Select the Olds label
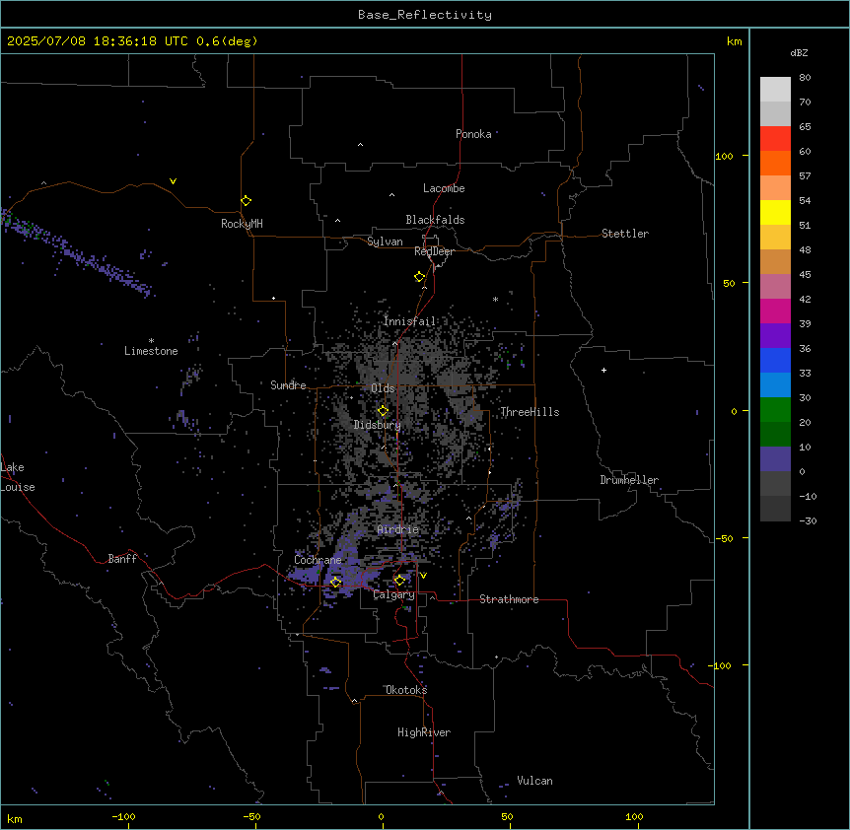This screenshot has height=830, width=850. click(x=383, y=388)
